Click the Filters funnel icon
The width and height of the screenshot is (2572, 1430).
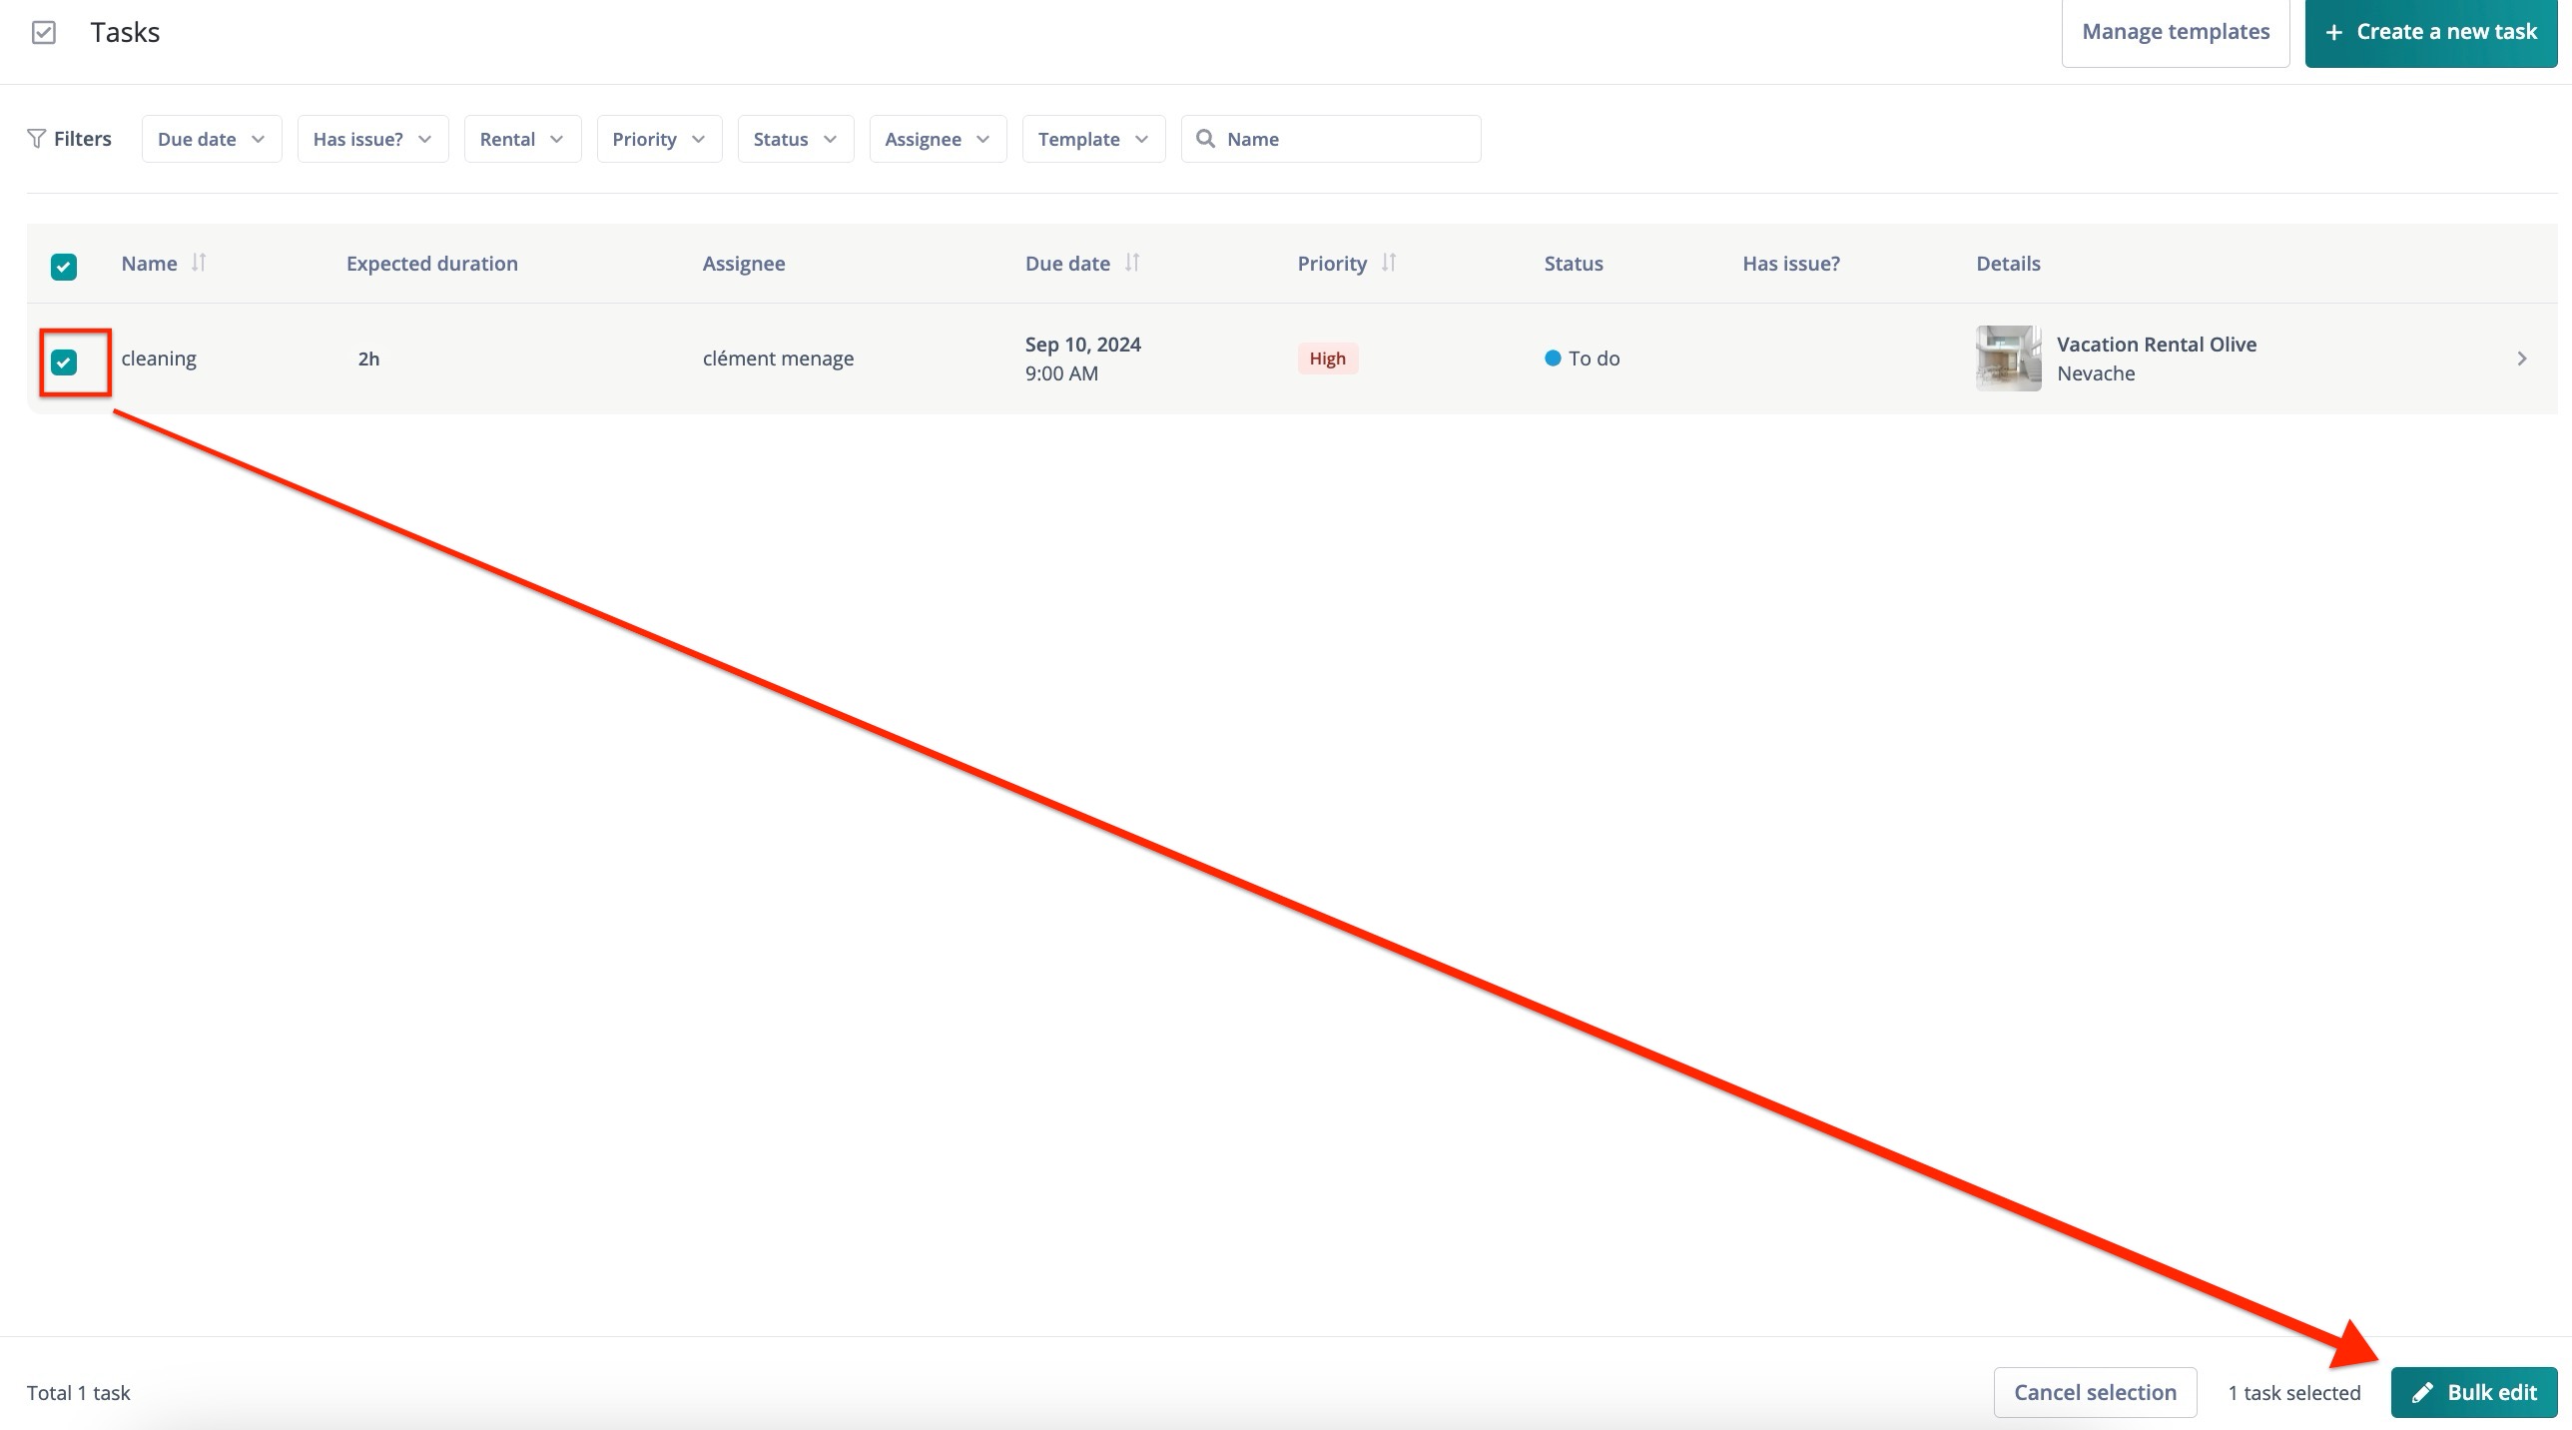[37, 139]
